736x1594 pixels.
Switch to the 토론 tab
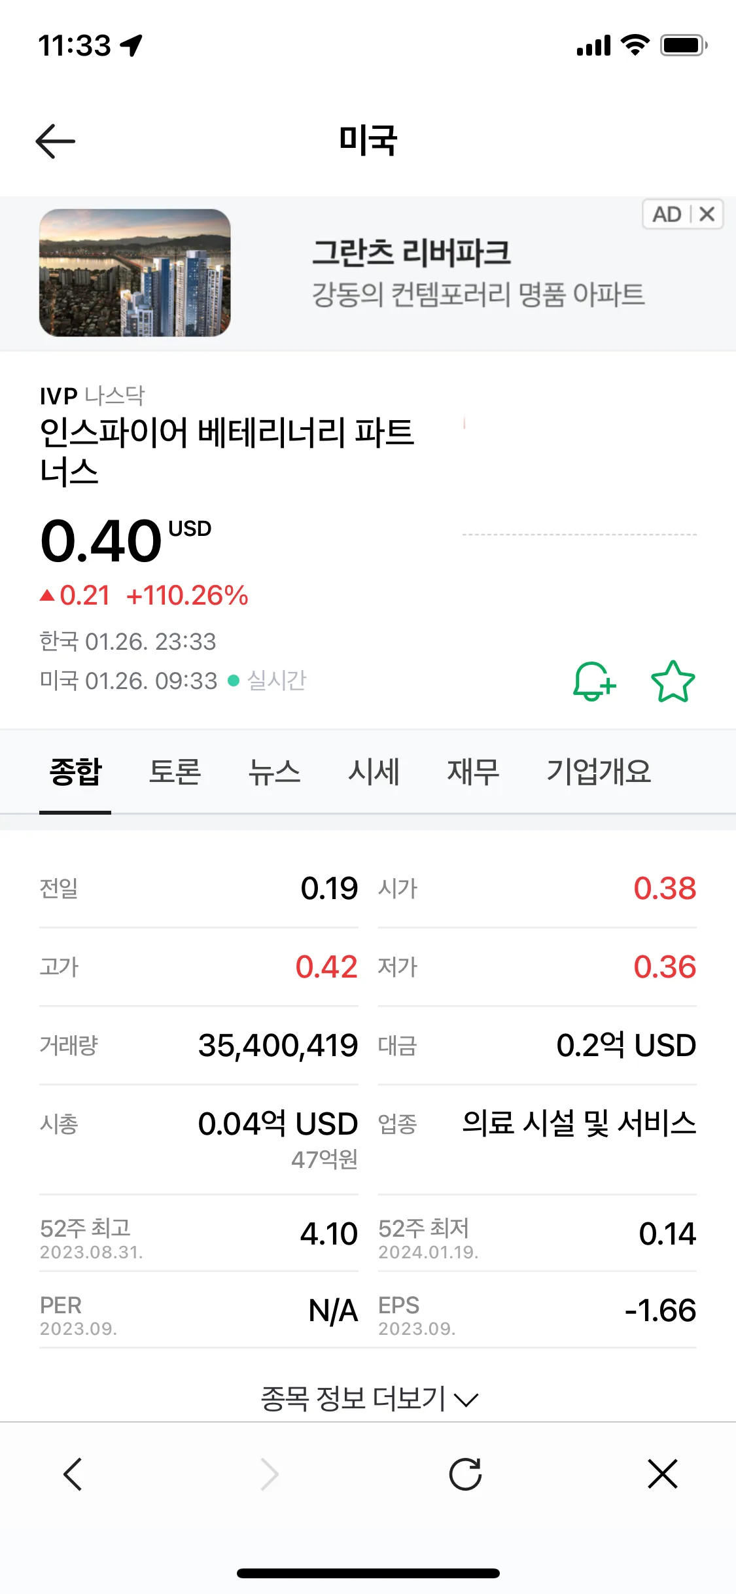pyautogui.click(x=175, y=771)
